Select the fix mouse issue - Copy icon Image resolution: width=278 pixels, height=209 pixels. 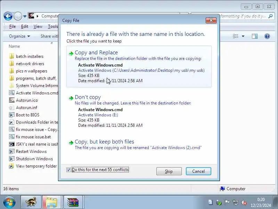click(x=11, y=129)
